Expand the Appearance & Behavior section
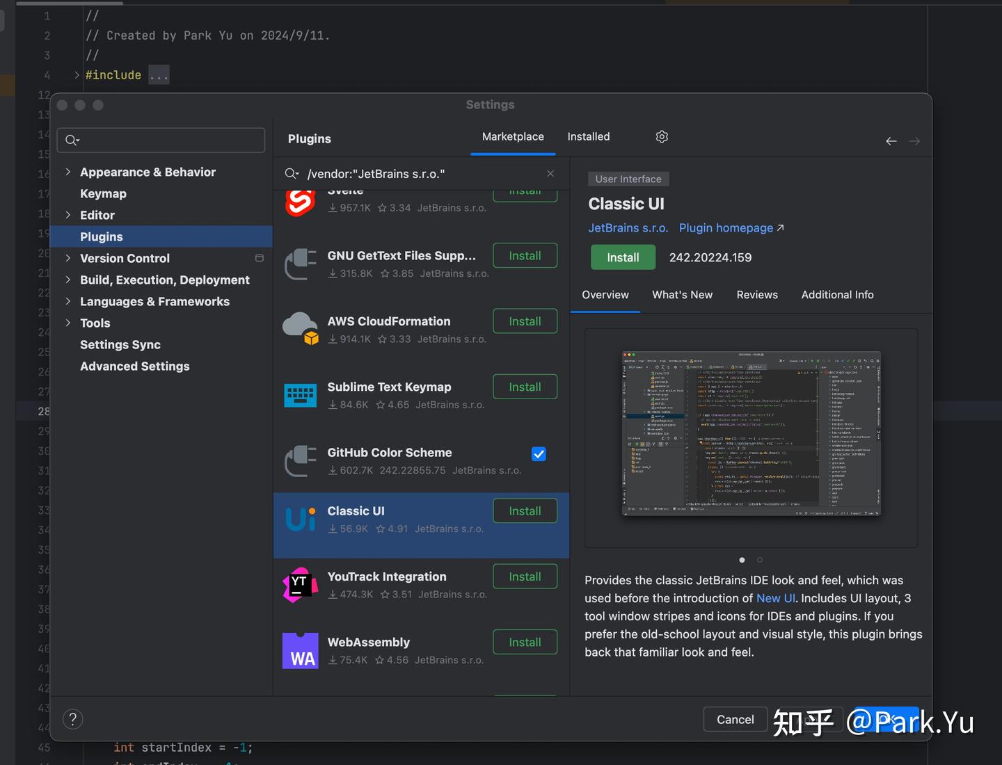Screen dimensions: 1002x765 (x=68, y=172)
